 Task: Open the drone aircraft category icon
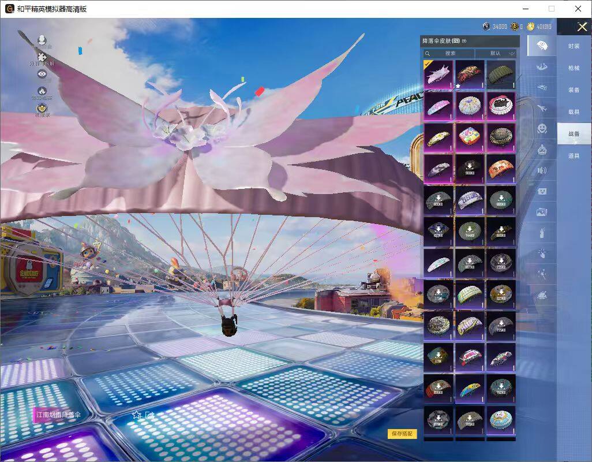(542, 88)
